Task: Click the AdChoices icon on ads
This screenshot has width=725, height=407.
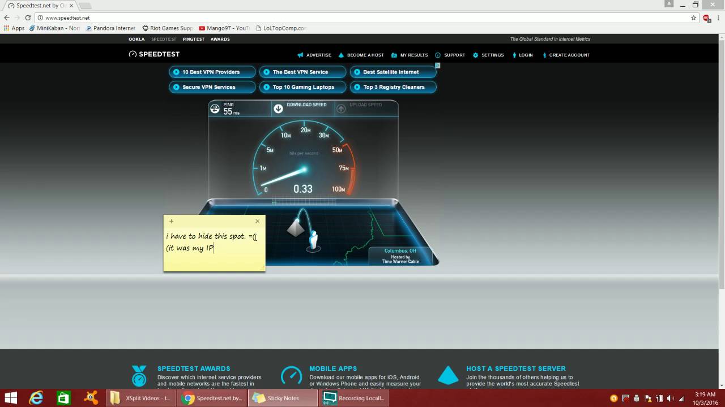Action: tap(437, 66)
